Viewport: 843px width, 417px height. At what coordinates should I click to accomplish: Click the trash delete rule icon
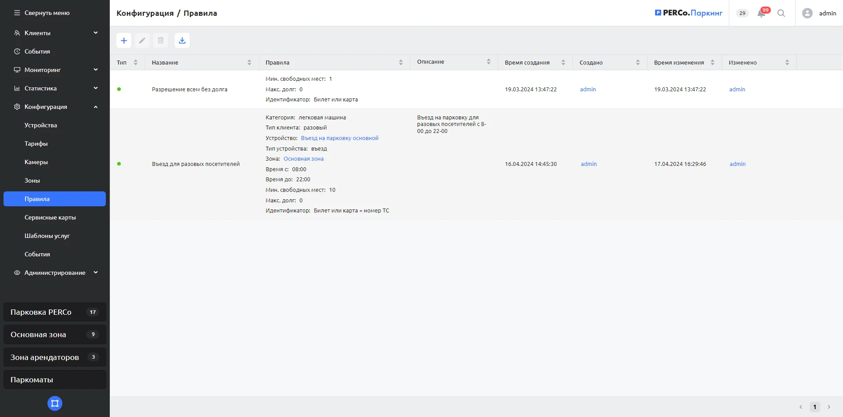[161, 40]
